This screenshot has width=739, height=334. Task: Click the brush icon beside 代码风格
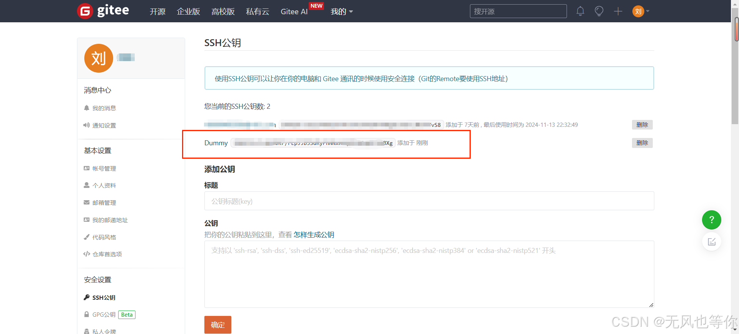pyautogui.click(x=87, y=237)
